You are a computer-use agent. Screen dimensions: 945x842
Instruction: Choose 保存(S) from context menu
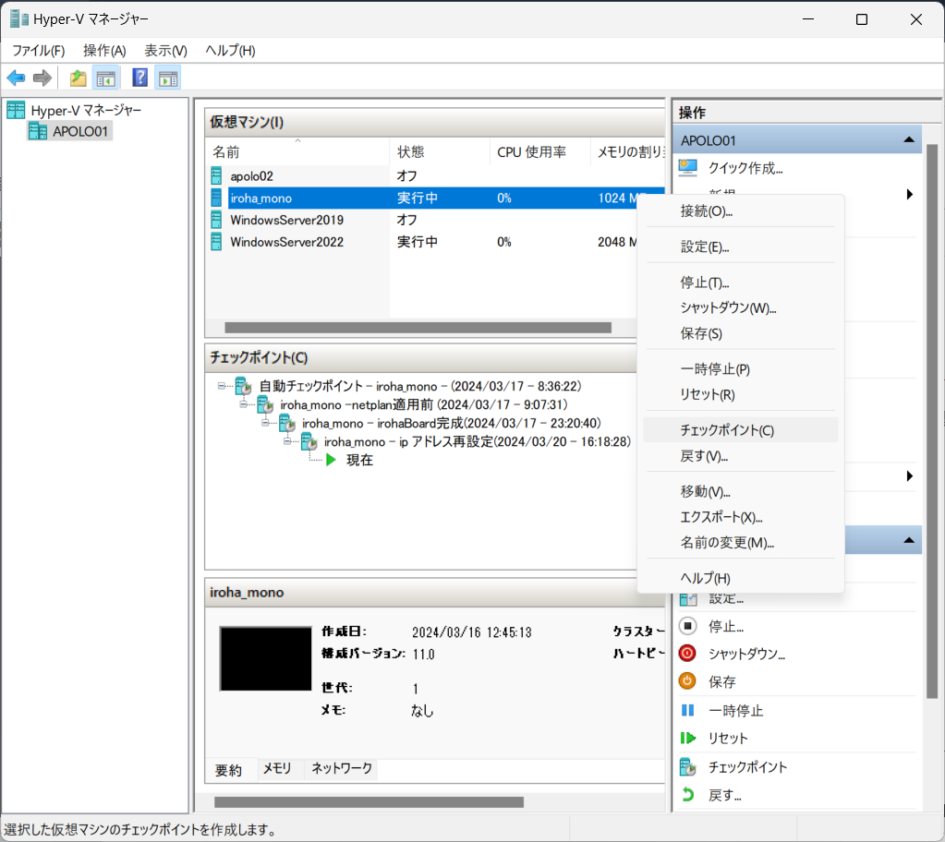(x=741, y=333)
